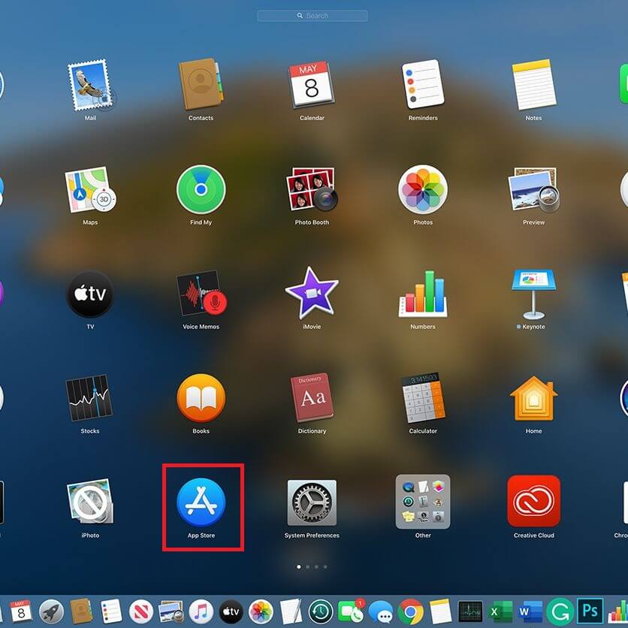The width and height of the screenshot is (628, 628).
Task: Open Keynote
Action: [x=533, y=294]
